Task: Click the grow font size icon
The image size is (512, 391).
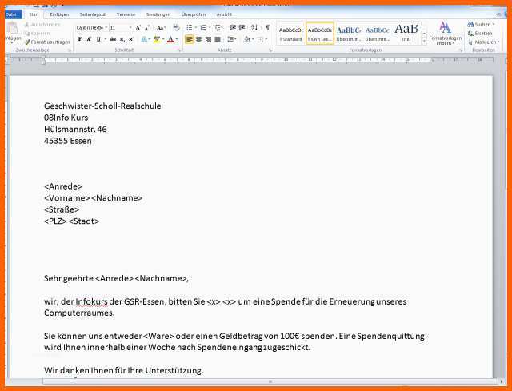Action: pos(137,27)
